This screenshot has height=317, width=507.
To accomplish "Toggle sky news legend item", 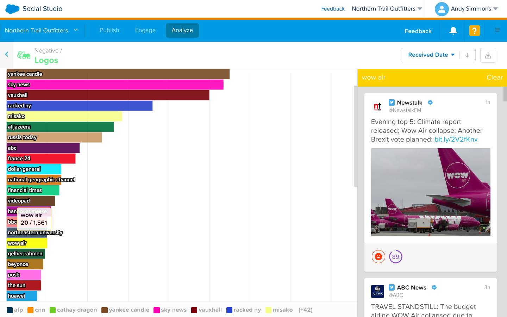I will 170,310.
